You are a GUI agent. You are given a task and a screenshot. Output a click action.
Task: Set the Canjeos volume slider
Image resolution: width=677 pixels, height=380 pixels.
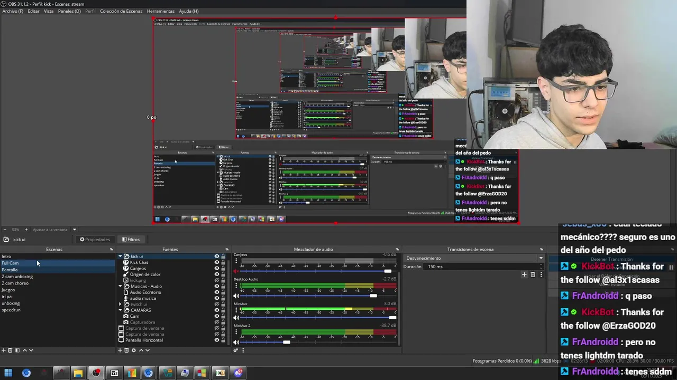[319, 271]
